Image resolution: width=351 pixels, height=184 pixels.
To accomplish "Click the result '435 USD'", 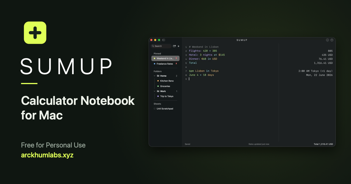I will click(327, 55).
